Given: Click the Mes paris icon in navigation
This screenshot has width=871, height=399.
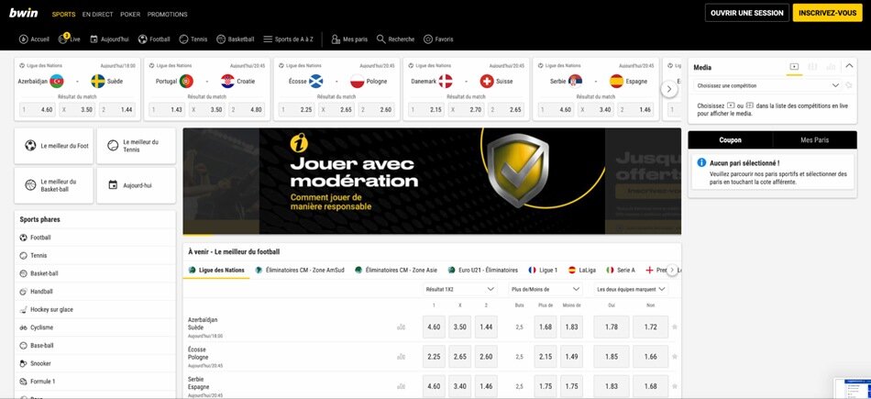Looking at the screenshot, I should (x=336, y=39).
